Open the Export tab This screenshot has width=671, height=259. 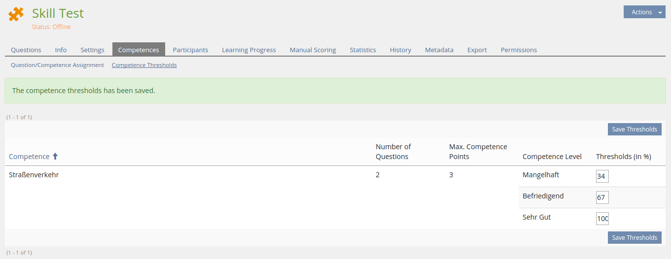[x=477, y=50]
